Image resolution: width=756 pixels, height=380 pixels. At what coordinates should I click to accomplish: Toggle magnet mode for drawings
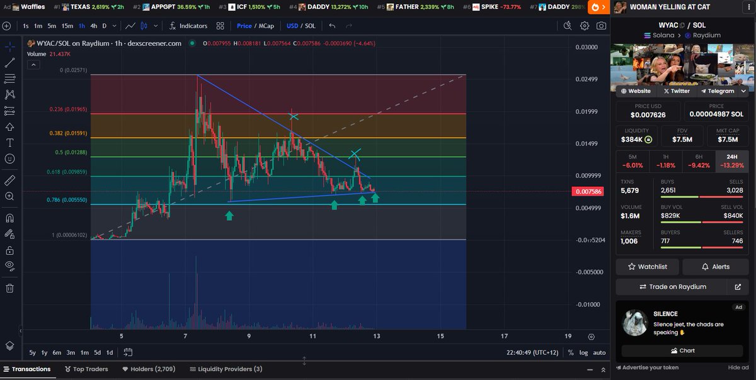pyautogui.click(x=10, y=218)
